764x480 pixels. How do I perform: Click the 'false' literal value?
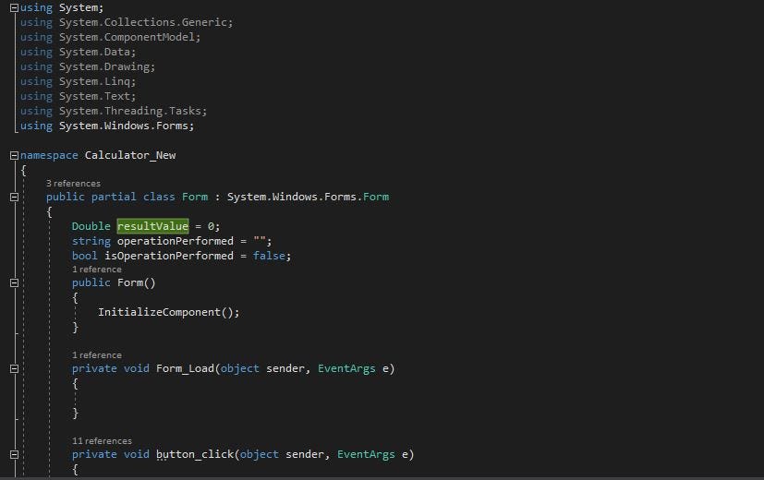click(269, 256)
